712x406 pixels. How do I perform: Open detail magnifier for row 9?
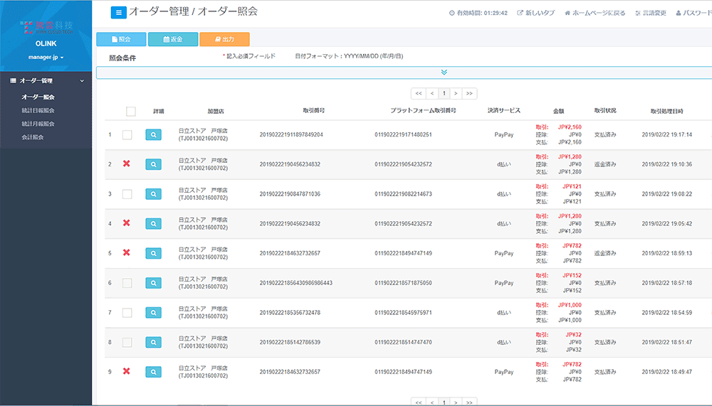coord(153,371)
